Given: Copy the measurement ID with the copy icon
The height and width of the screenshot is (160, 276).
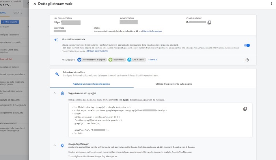Looking at the screenshot, I should (x=209, y=22).
